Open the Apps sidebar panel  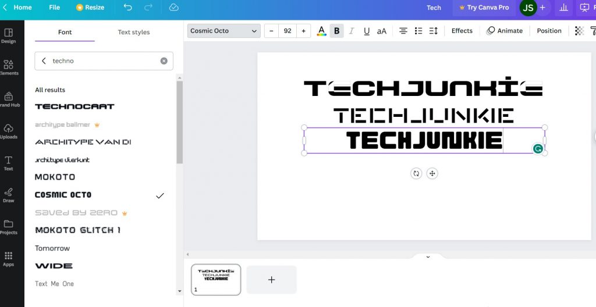coord(9,259)
